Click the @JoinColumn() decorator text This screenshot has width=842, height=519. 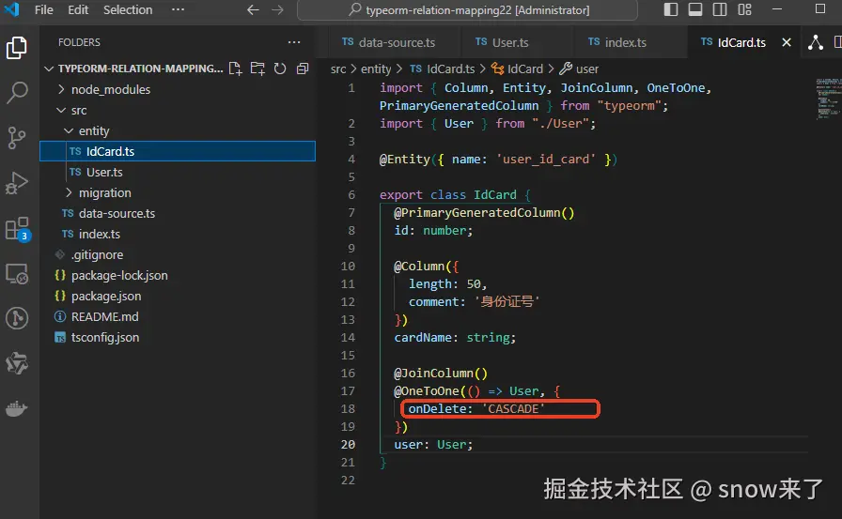tap(441, 374)
